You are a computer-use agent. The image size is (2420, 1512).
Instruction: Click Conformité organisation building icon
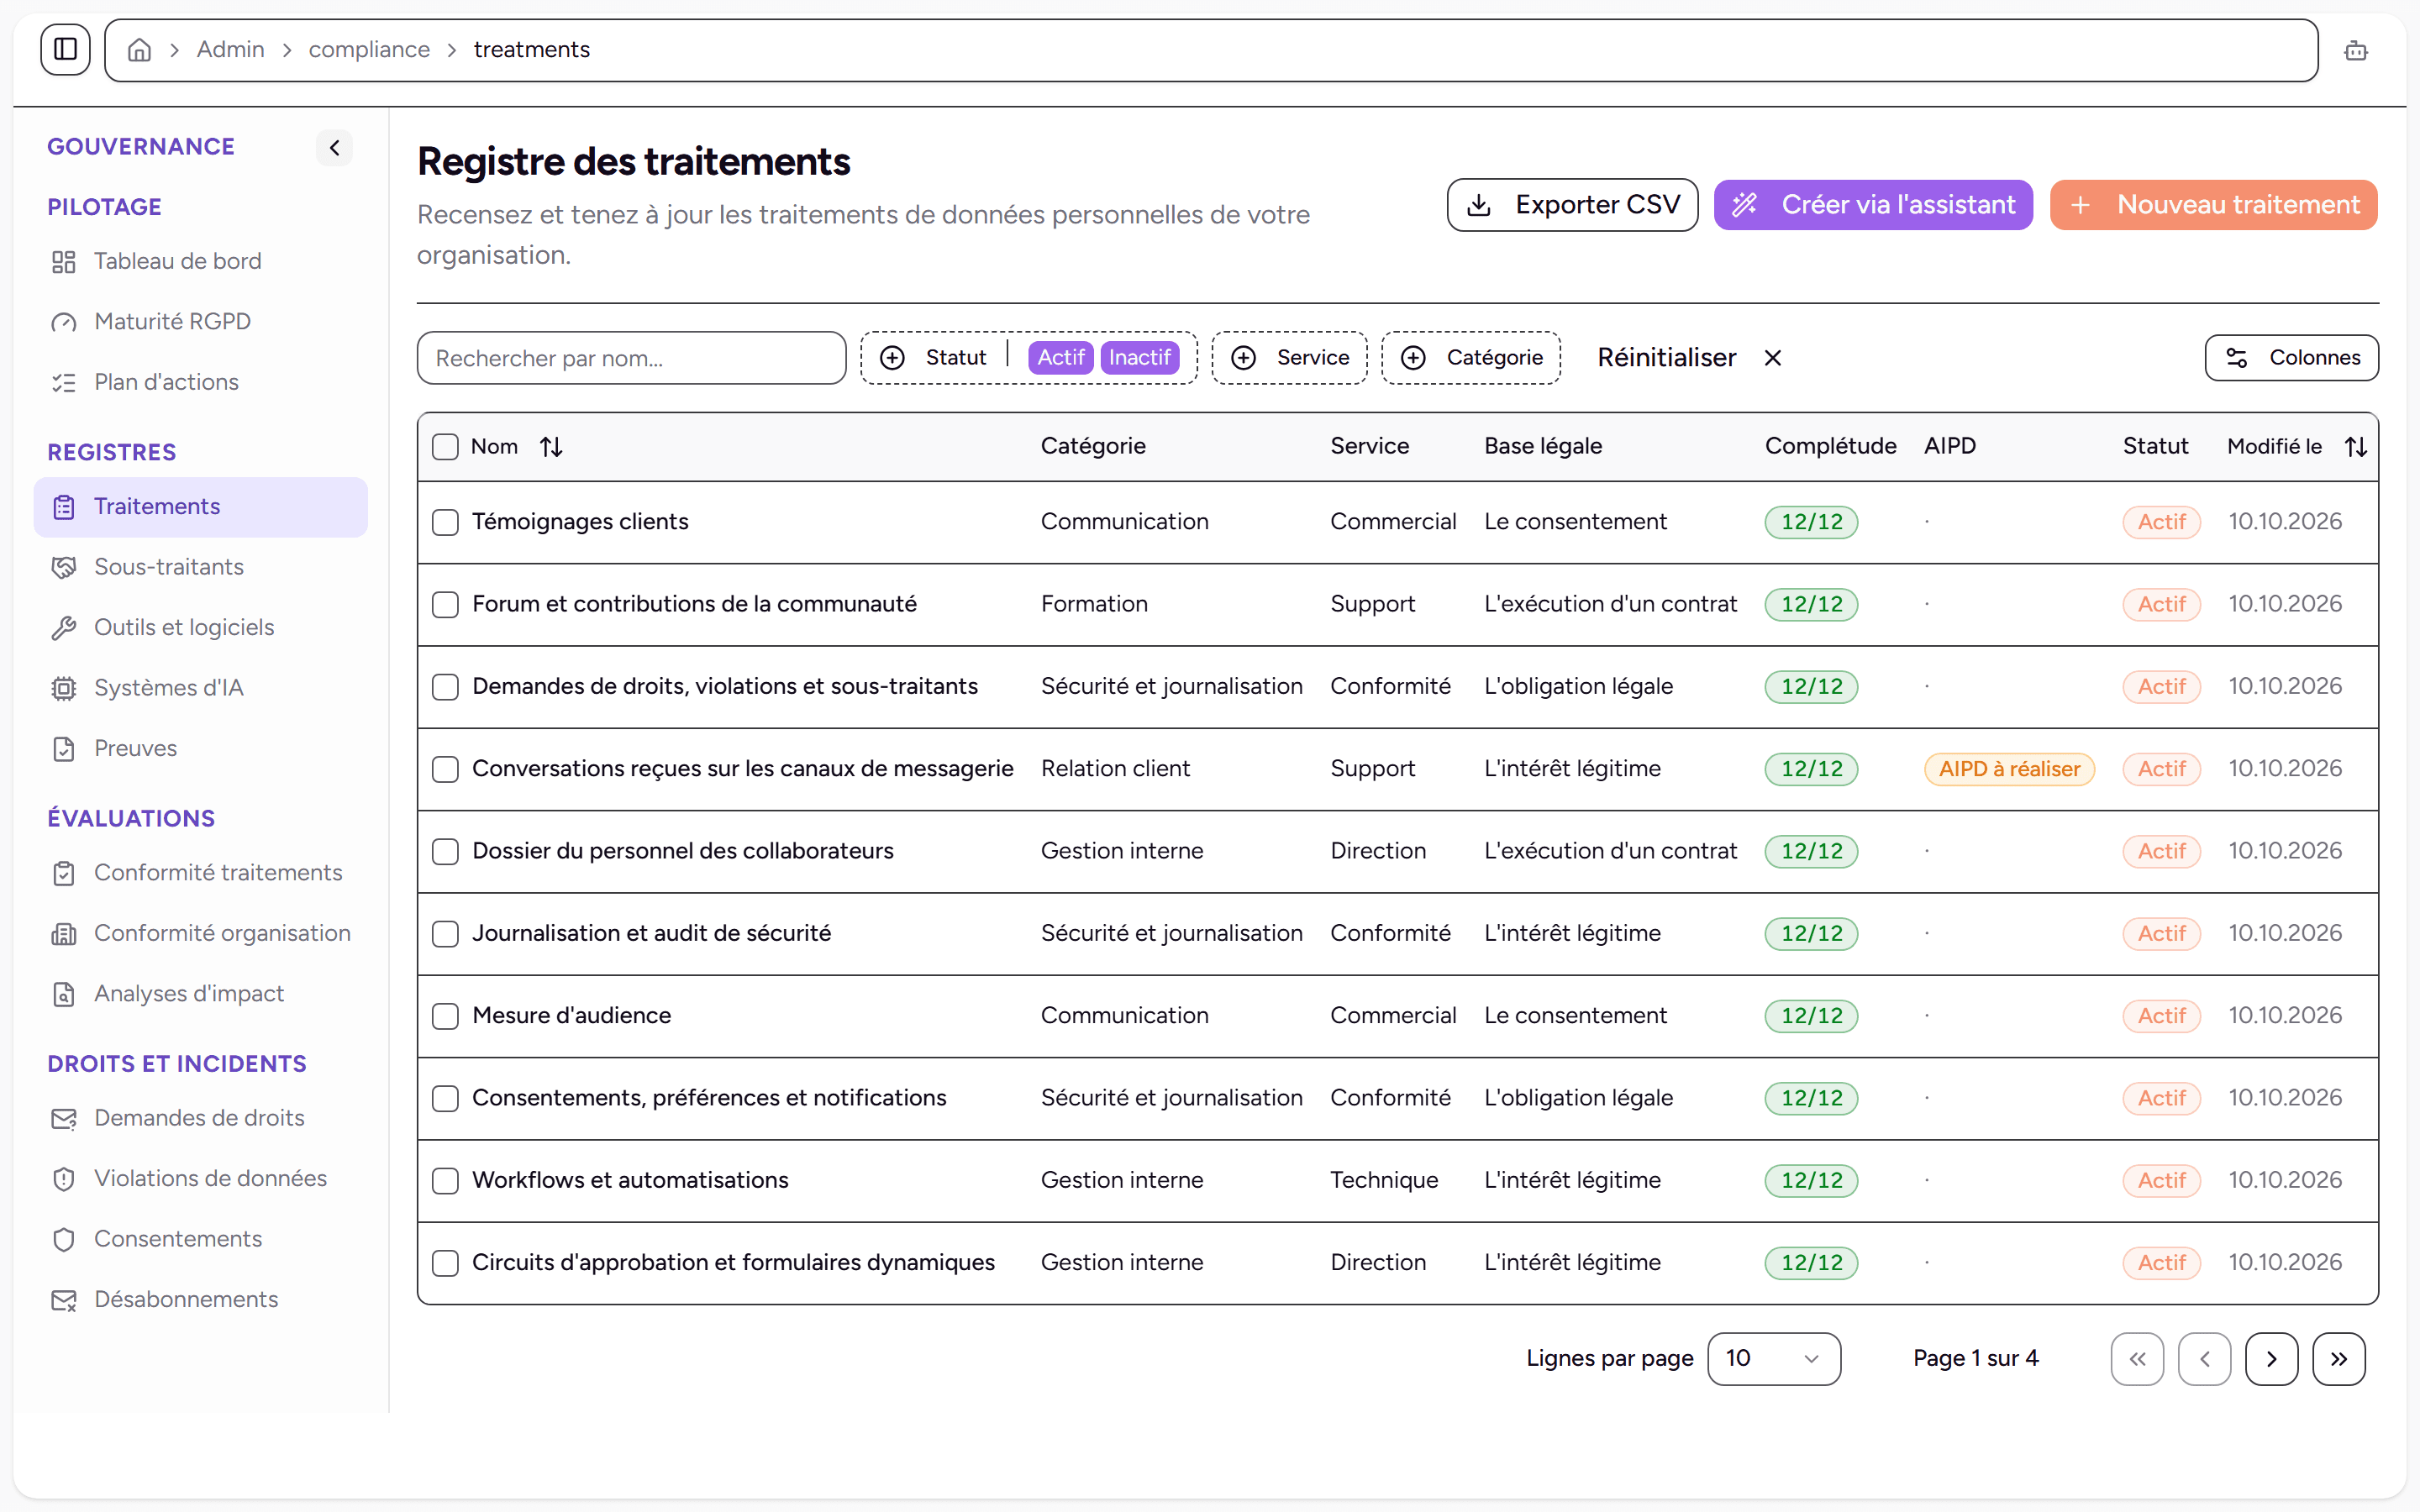coord(64,934)
